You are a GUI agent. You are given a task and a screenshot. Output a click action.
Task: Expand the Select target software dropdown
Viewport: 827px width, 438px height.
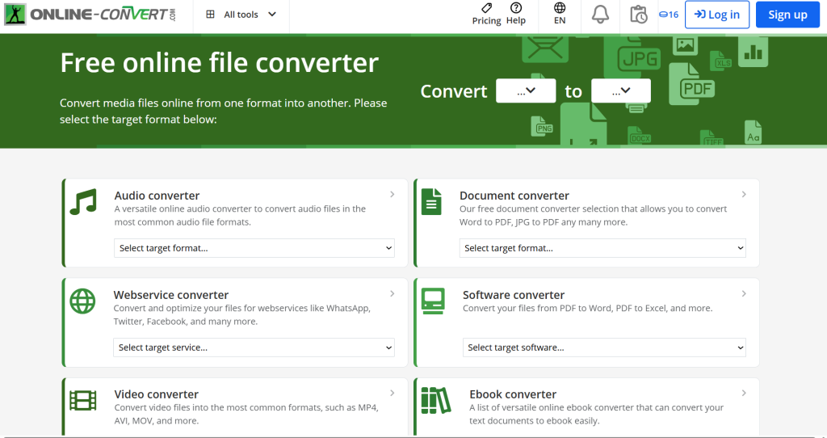tap(604, 347)
